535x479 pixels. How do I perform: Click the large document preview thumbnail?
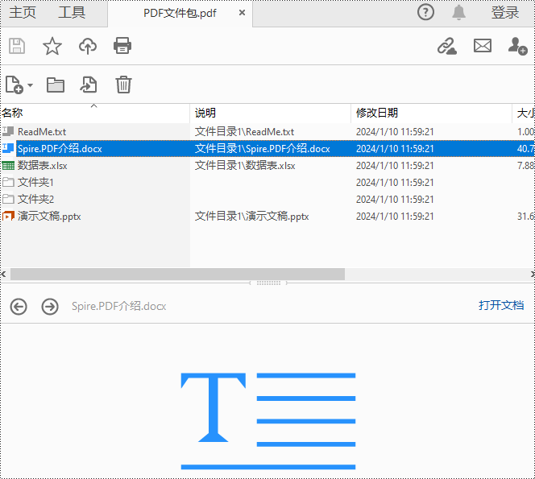pos(268,421)
